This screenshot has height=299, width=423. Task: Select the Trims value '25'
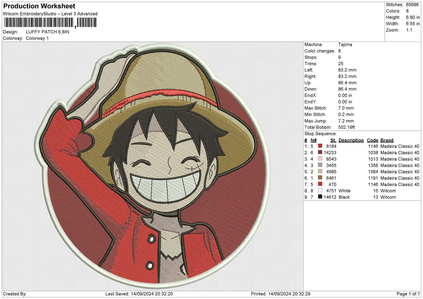(341, 63)
